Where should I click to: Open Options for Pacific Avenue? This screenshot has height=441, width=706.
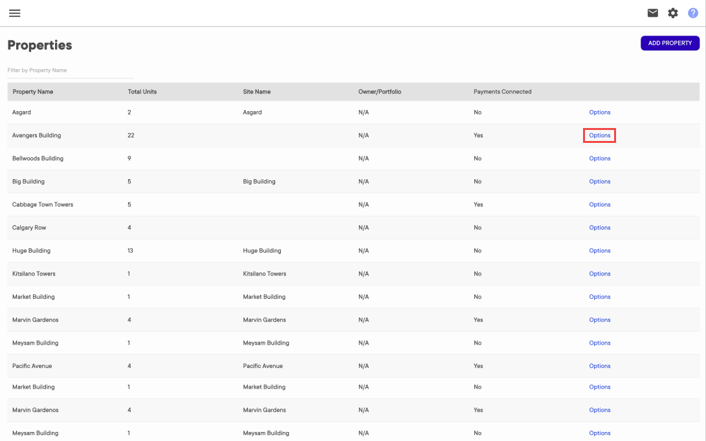click(x=599, y=365)
